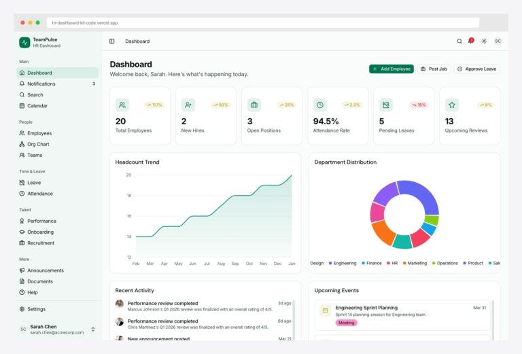Click the Recent Activity scrollbar
The width and height of the screenshot is (522, 354).
pyautogui.click(x=294, y=319)
